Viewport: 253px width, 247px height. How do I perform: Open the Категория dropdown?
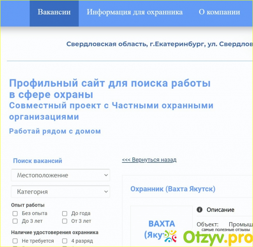[x=61, y=192]
